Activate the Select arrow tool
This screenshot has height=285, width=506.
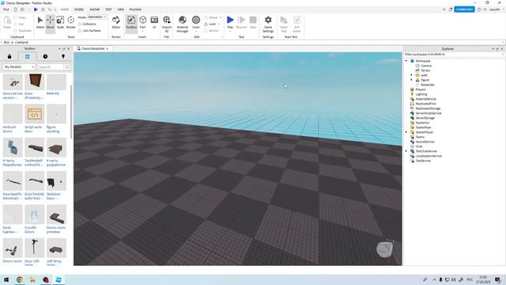tap(40, 22)
